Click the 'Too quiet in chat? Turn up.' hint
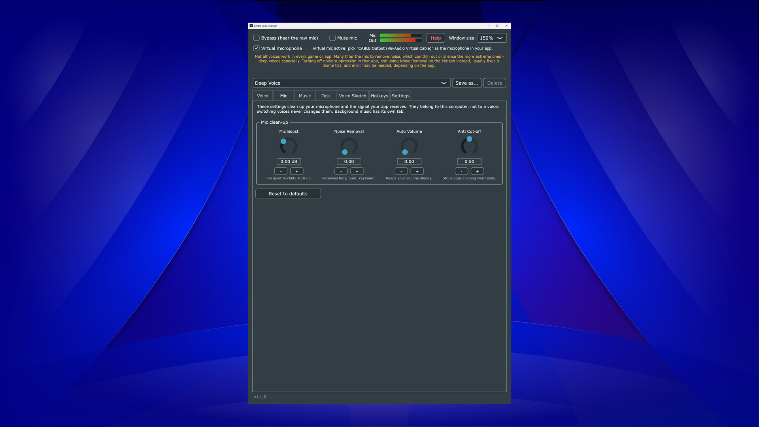 [x=289, y=178]
